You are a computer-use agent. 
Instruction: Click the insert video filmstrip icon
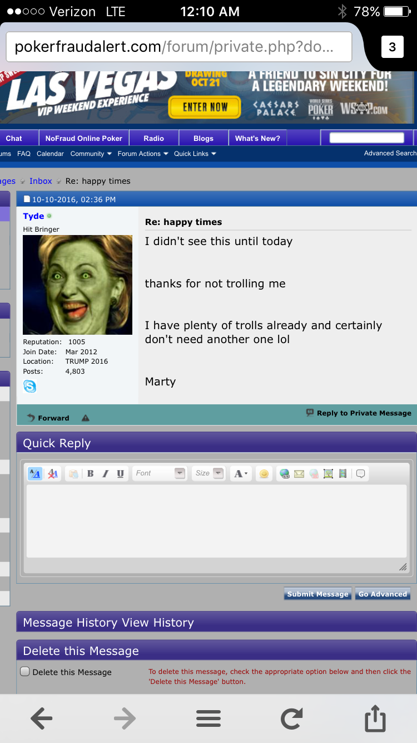[342, 473]
